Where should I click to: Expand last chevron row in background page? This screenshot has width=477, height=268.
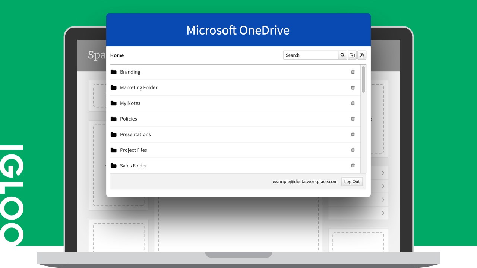[383, 213]
